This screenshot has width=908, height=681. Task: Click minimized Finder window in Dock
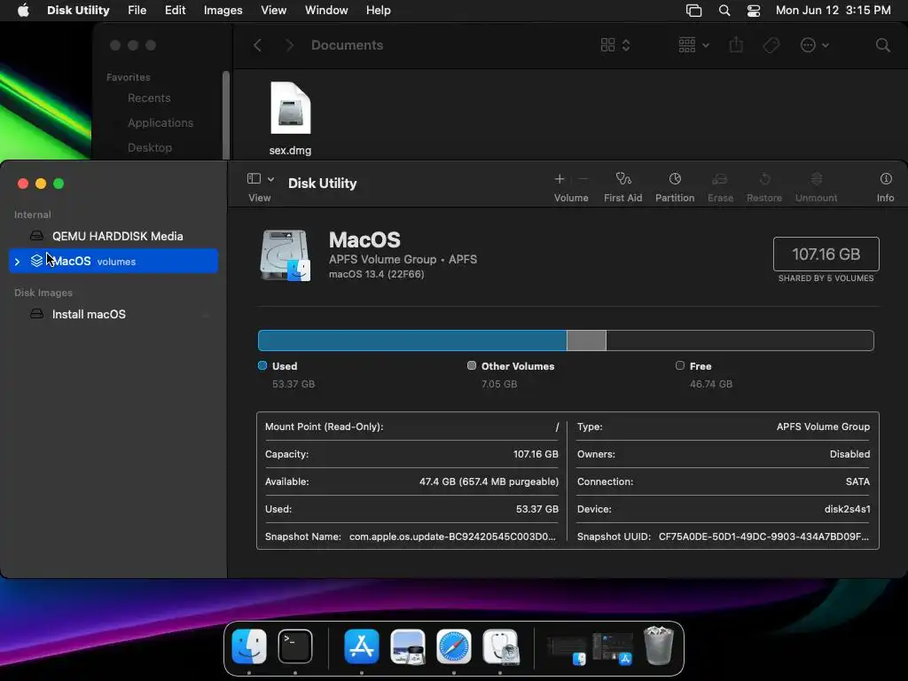[x=567, y=650]
